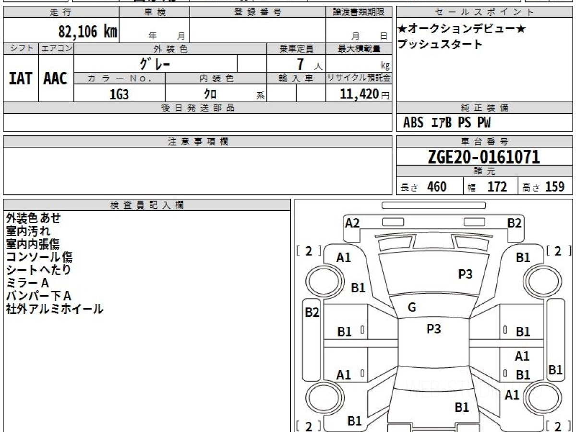Click the inspector note 外装色 あせ

pos(34,218)
